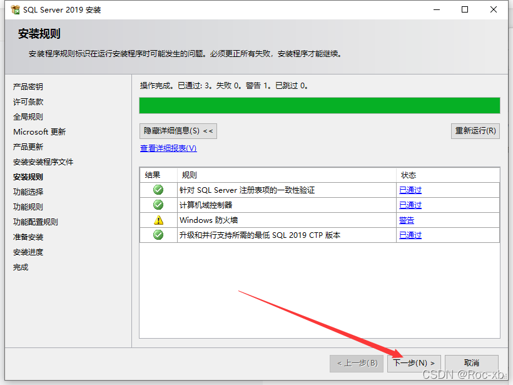Image resolution: width=513 pixels, height=385 pixels.
Task: Click the 状态 column header
Action: 408,175
